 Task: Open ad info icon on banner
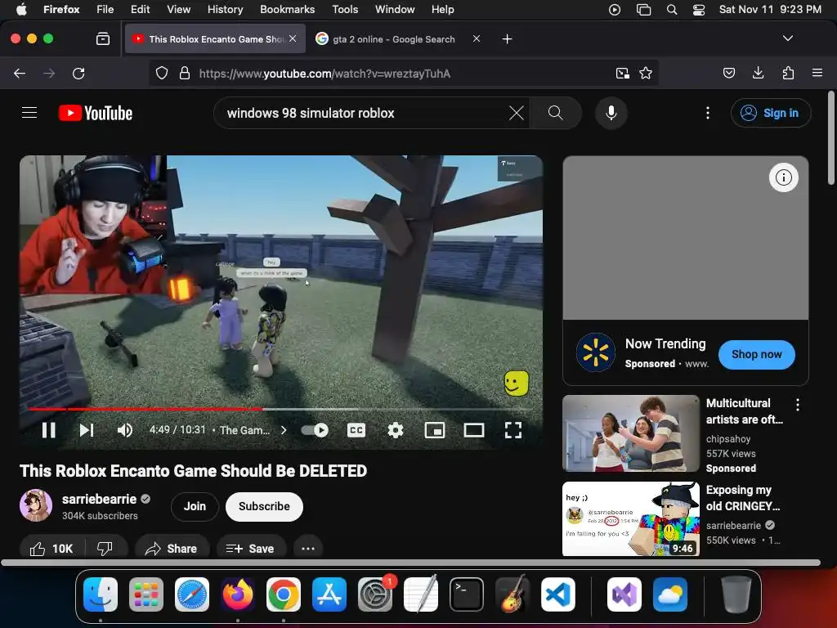[783, 177]
